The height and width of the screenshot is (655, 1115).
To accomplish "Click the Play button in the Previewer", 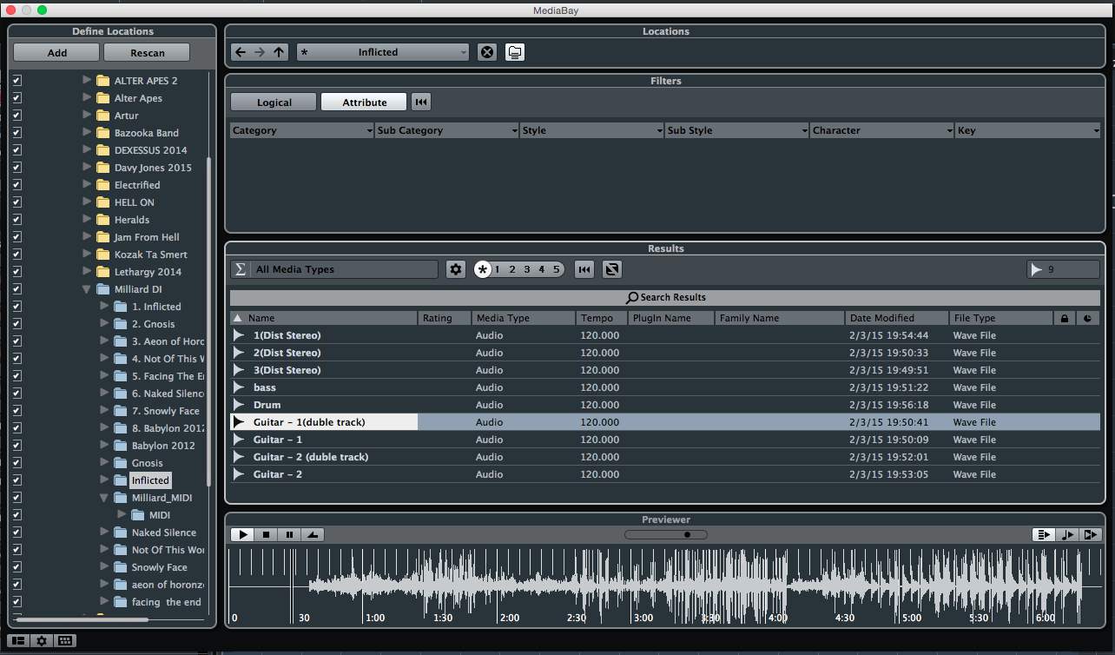I will 243,535.
